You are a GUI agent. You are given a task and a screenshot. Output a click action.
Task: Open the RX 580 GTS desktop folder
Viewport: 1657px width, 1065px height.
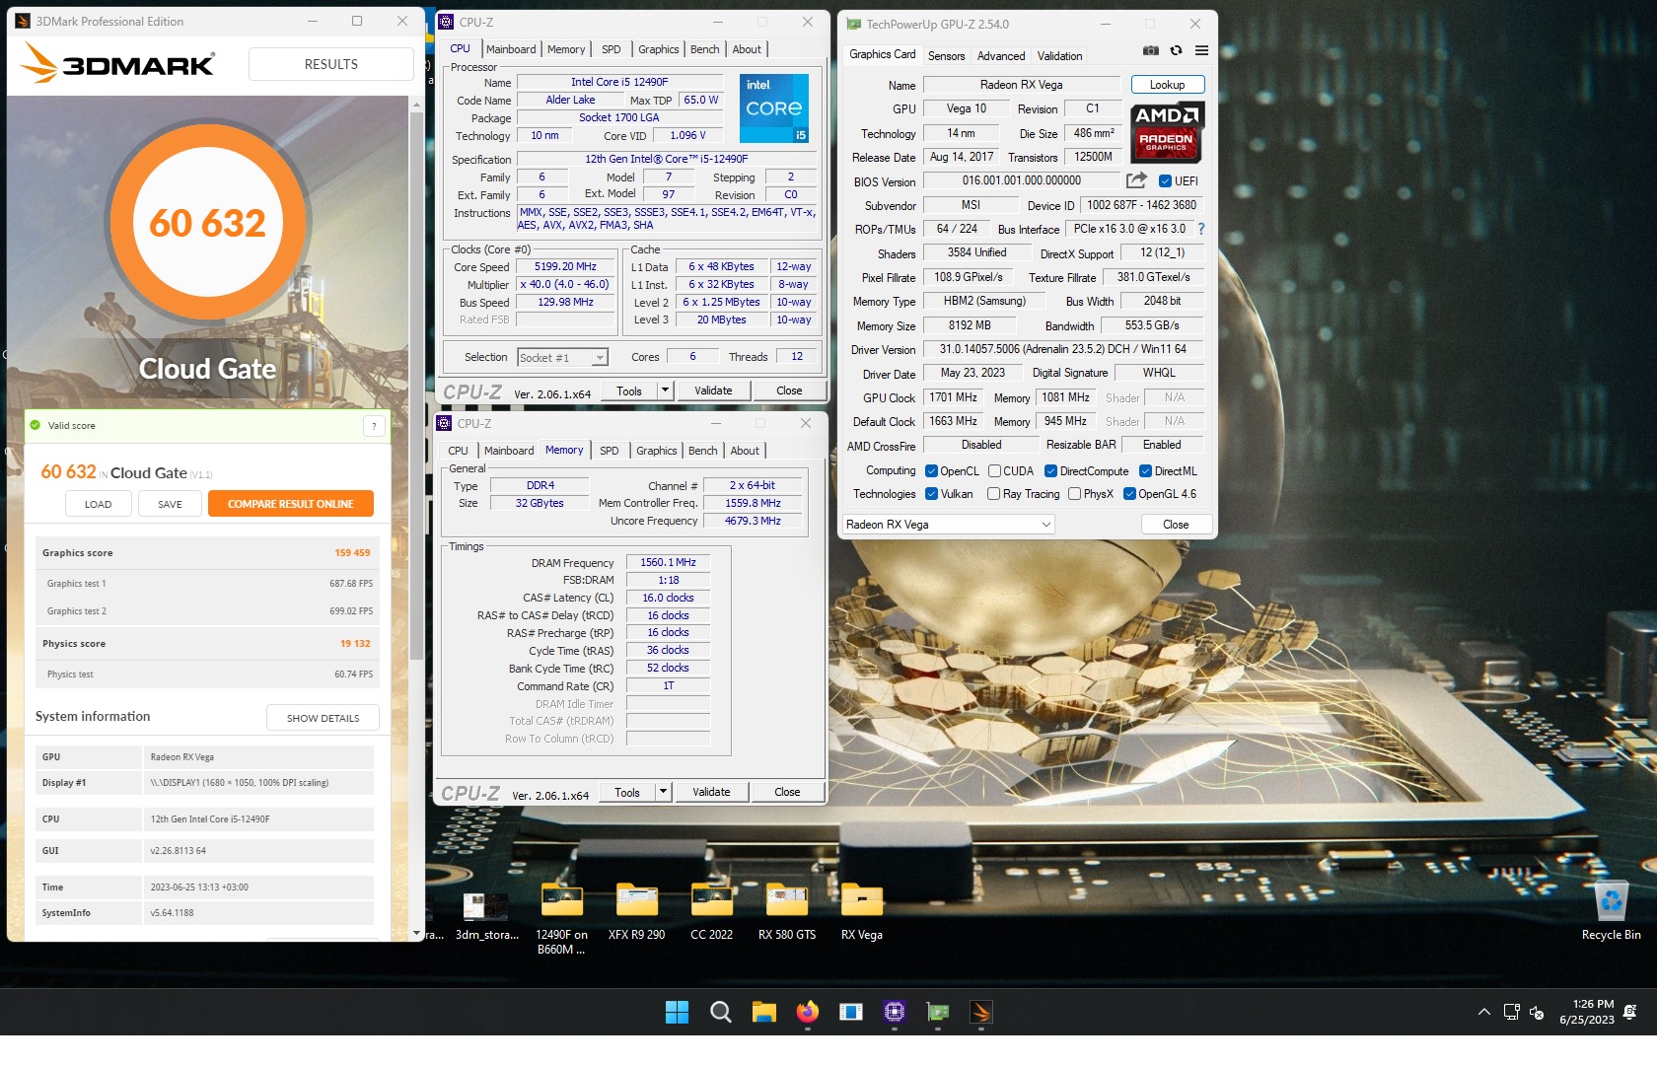787,911
